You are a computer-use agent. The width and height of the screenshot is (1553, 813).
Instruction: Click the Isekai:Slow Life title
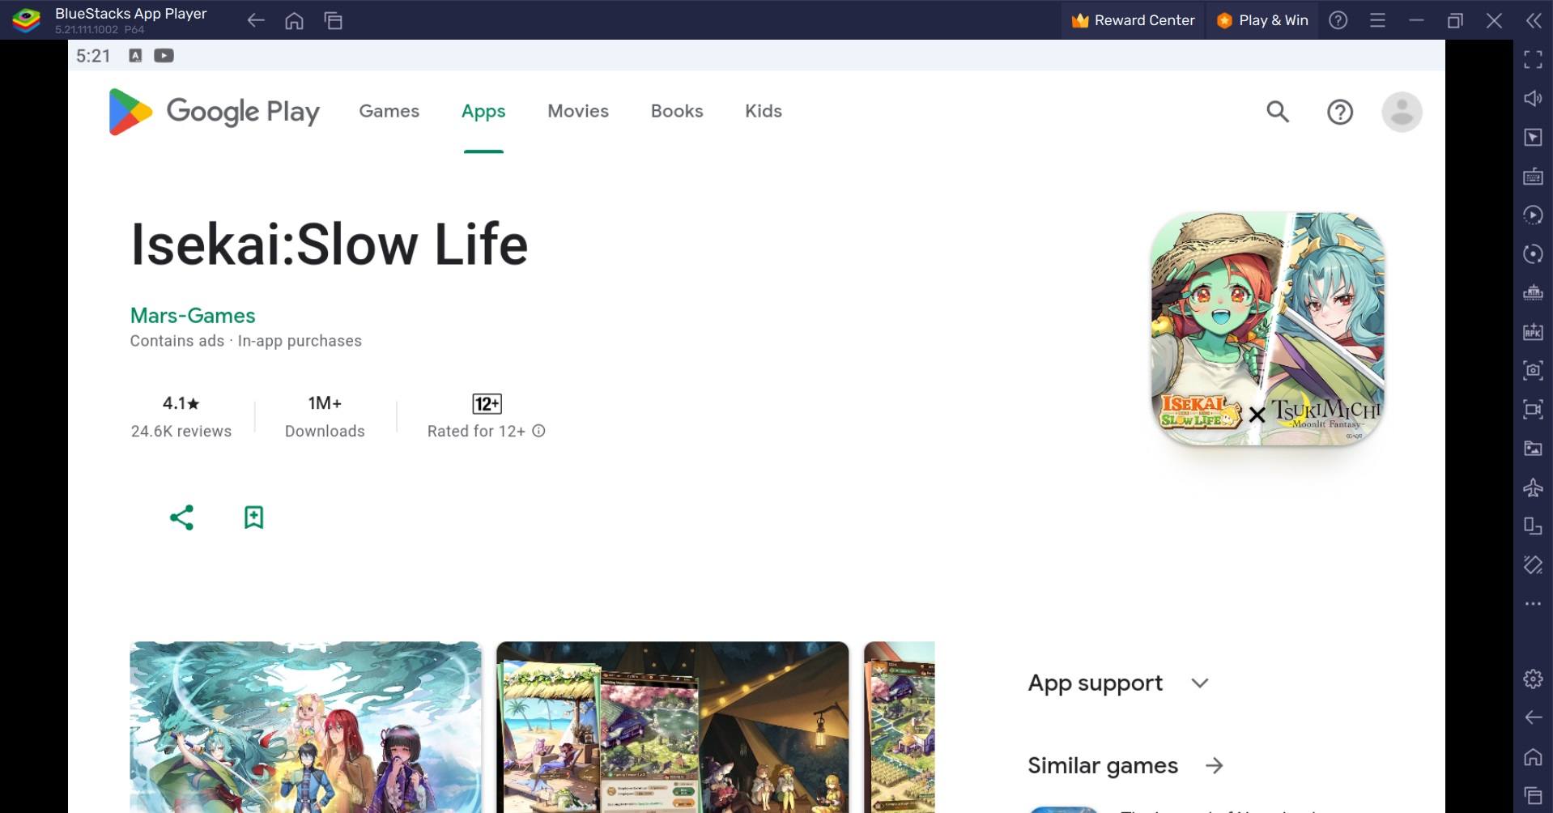point(329,244)
